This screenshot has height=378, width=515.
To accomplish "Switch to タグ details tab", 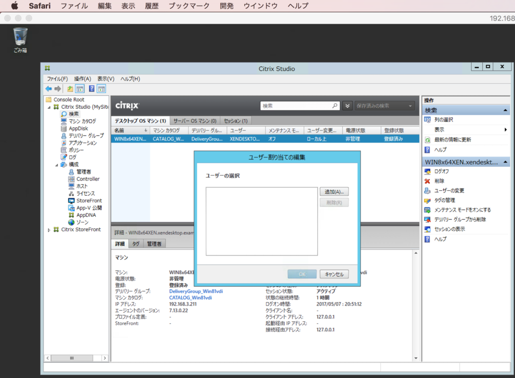I will [136, 243].
